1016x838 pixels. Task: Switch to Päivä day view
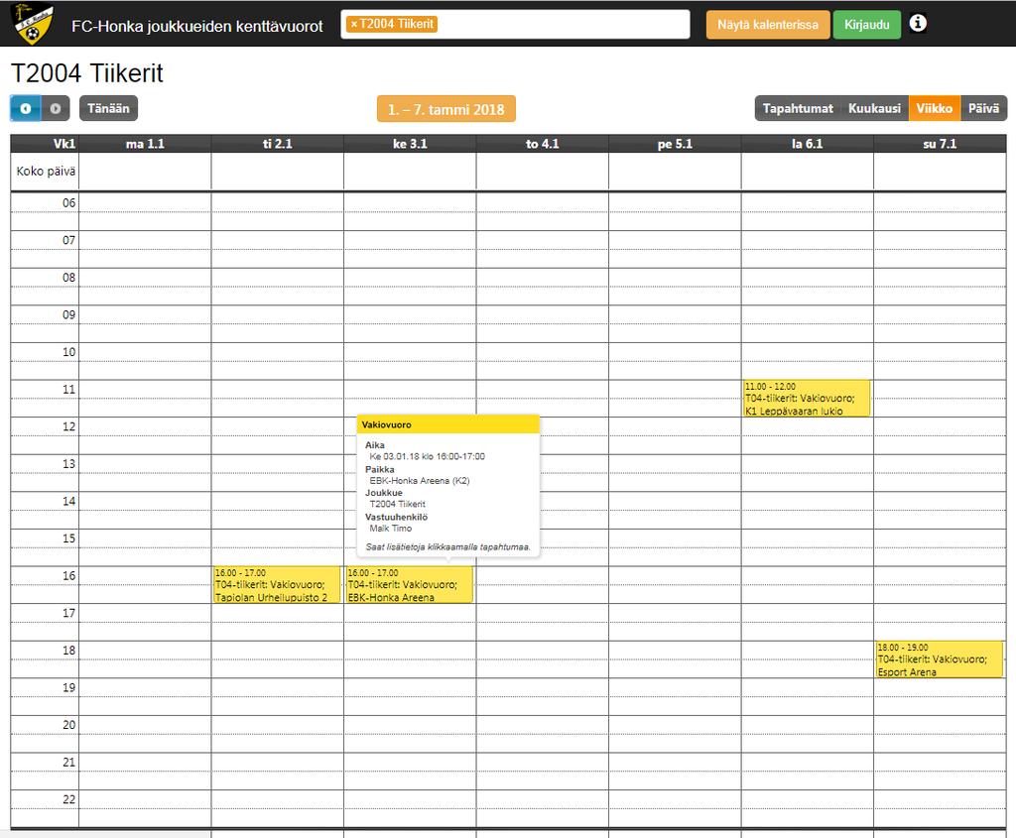click(983, 108)
